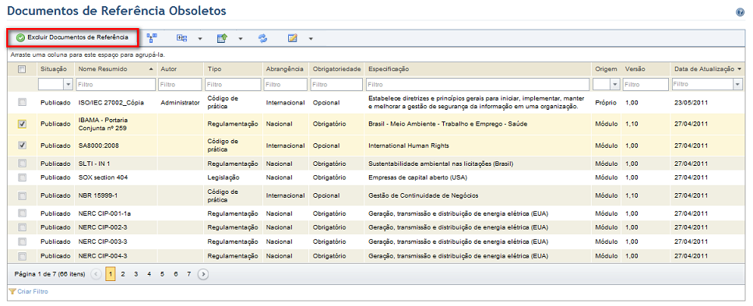Viewport: 753px width, 306px height.
Task: Expand the export options dropdown arrow
Action: coord(240,38)
